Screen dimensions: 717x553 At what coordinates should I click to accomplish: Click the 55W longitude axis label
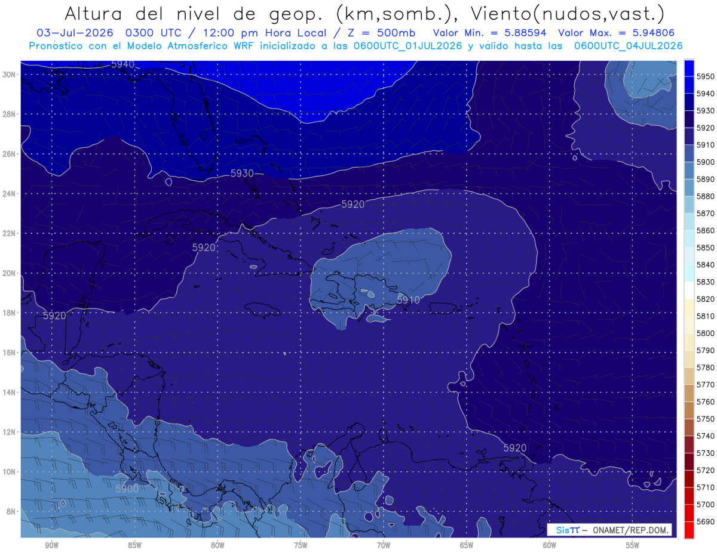[633, 545]
